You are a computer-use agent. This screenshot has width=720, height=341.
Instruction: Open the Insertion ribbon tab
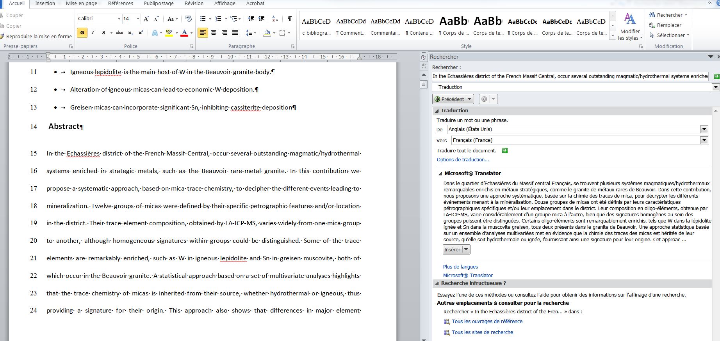coord(45,4)
